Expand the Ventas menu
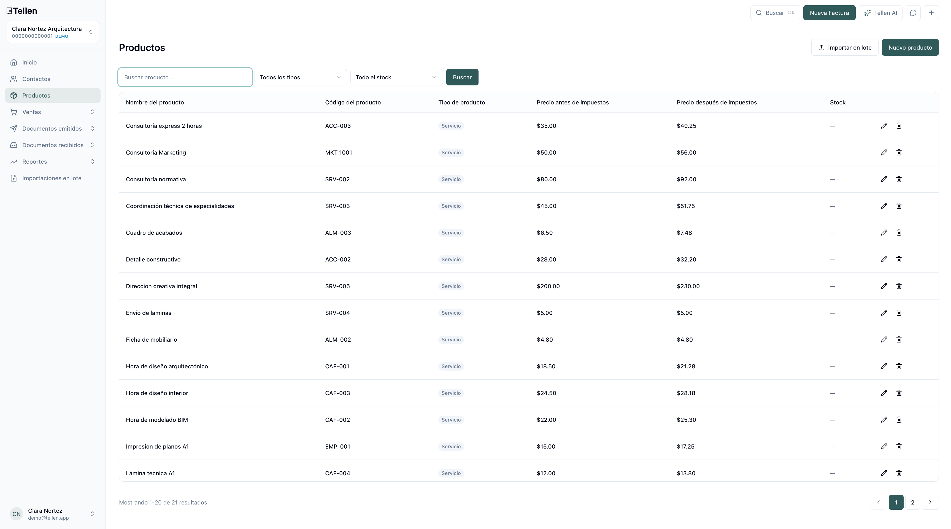Image resolution: width=951 pixels, height=529 pixels. pos(53,112)
